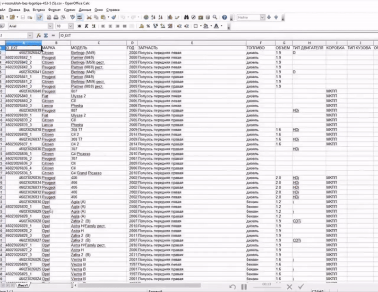Open the Данные menu

point(85,9)
